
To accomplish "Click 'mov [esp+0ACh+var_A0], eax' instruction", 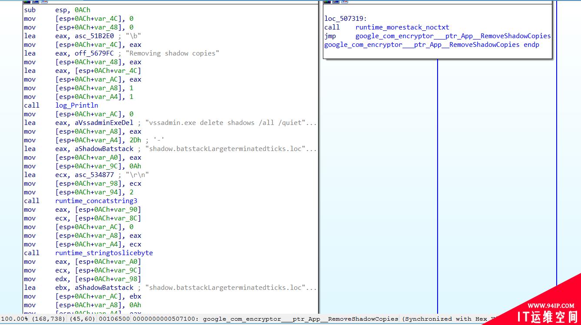I will (83, 158).
